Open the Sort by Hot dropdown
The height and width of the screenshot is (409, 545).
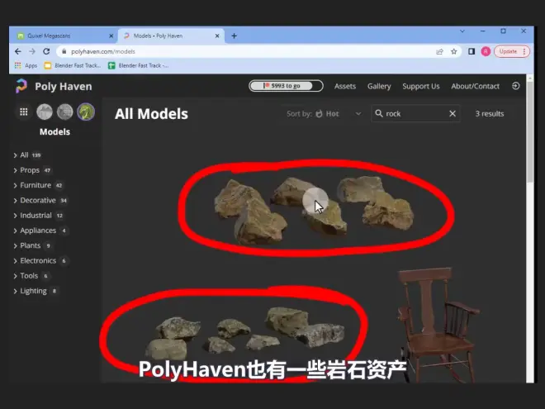(324, 114)
